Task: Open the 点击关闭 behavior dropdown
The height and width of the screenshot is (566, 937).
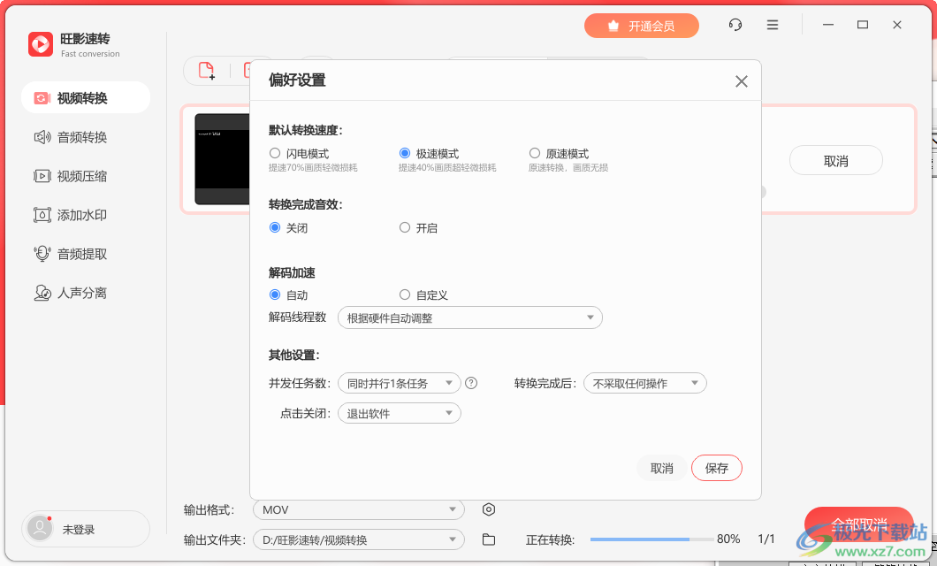Action: (x=399, y=412)
